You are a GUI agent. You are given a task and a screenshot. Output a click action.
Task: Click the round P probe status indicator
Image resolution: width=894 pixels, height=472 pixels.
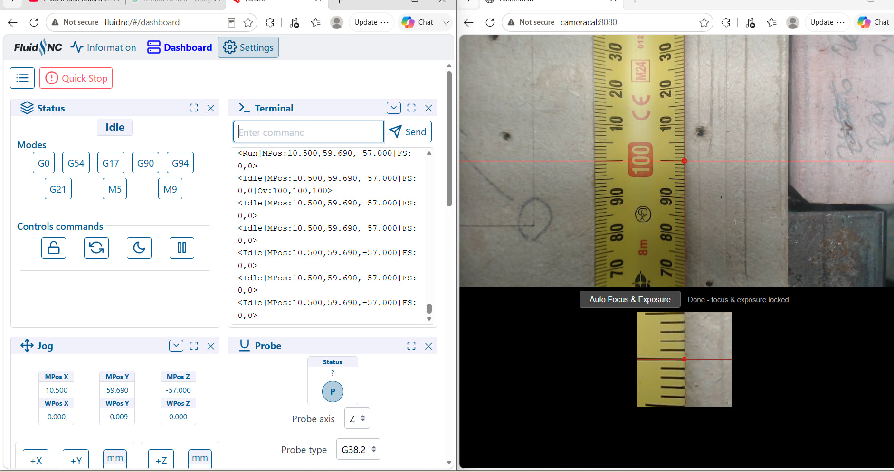tap(333, 391)
